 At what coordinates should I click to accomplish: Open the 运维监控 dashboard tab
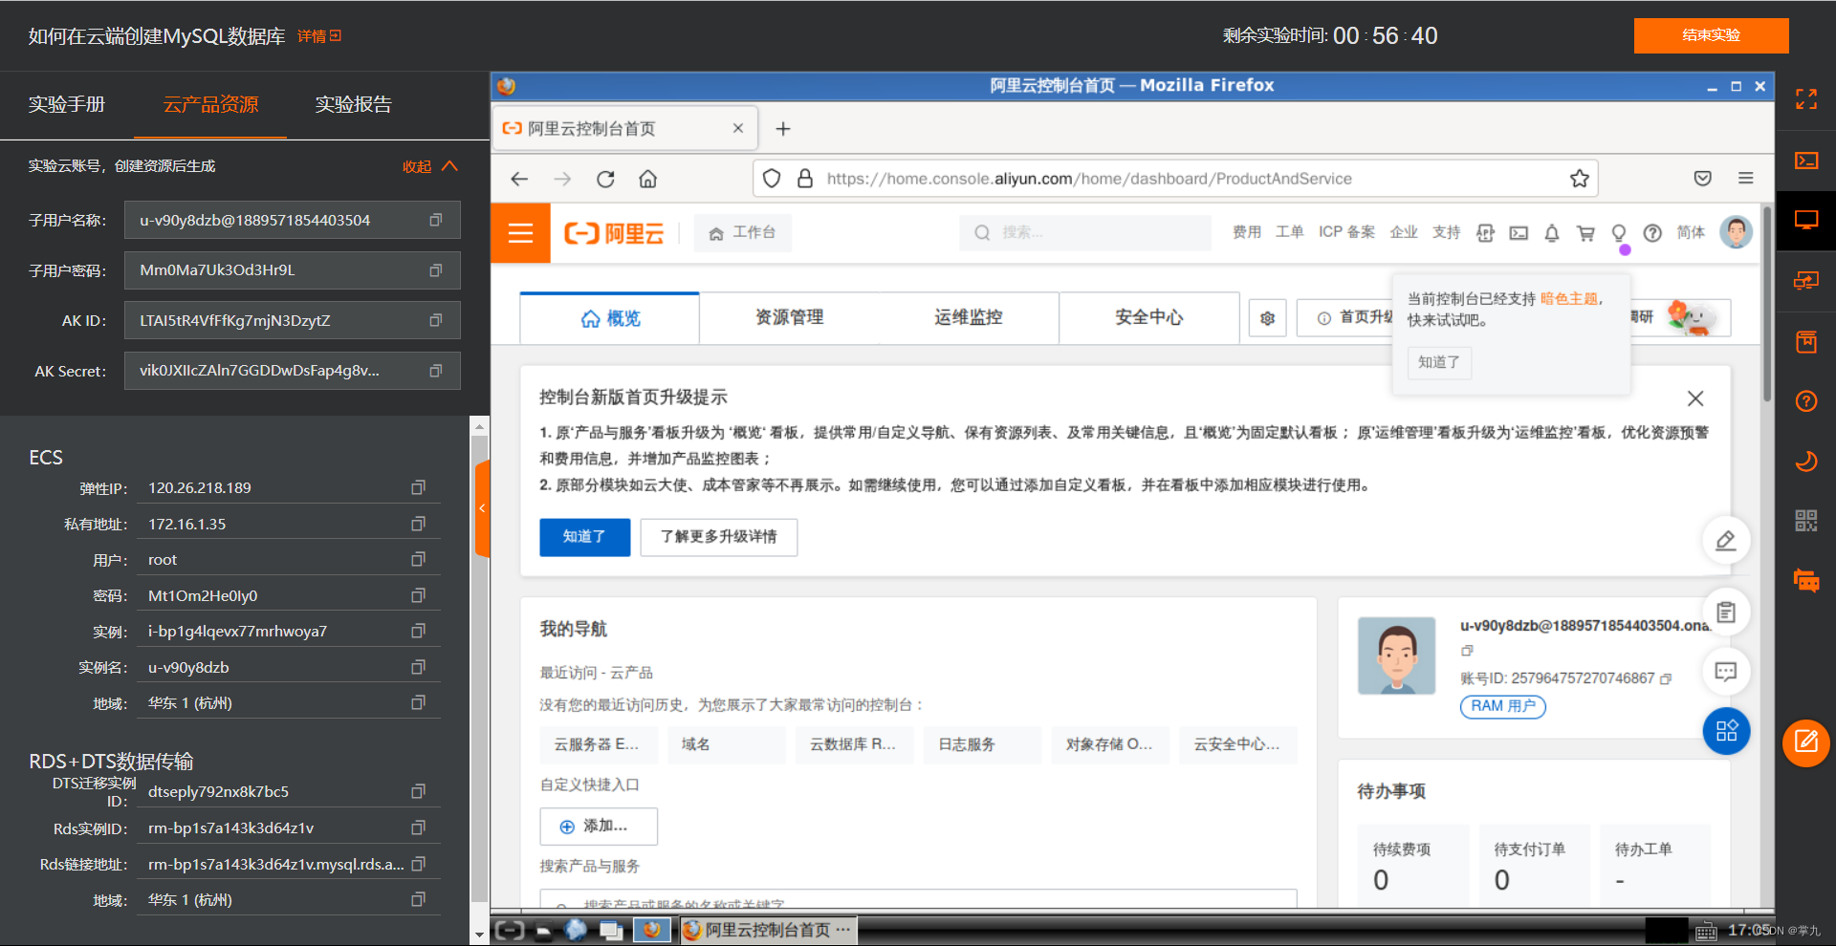click(969, 317)
